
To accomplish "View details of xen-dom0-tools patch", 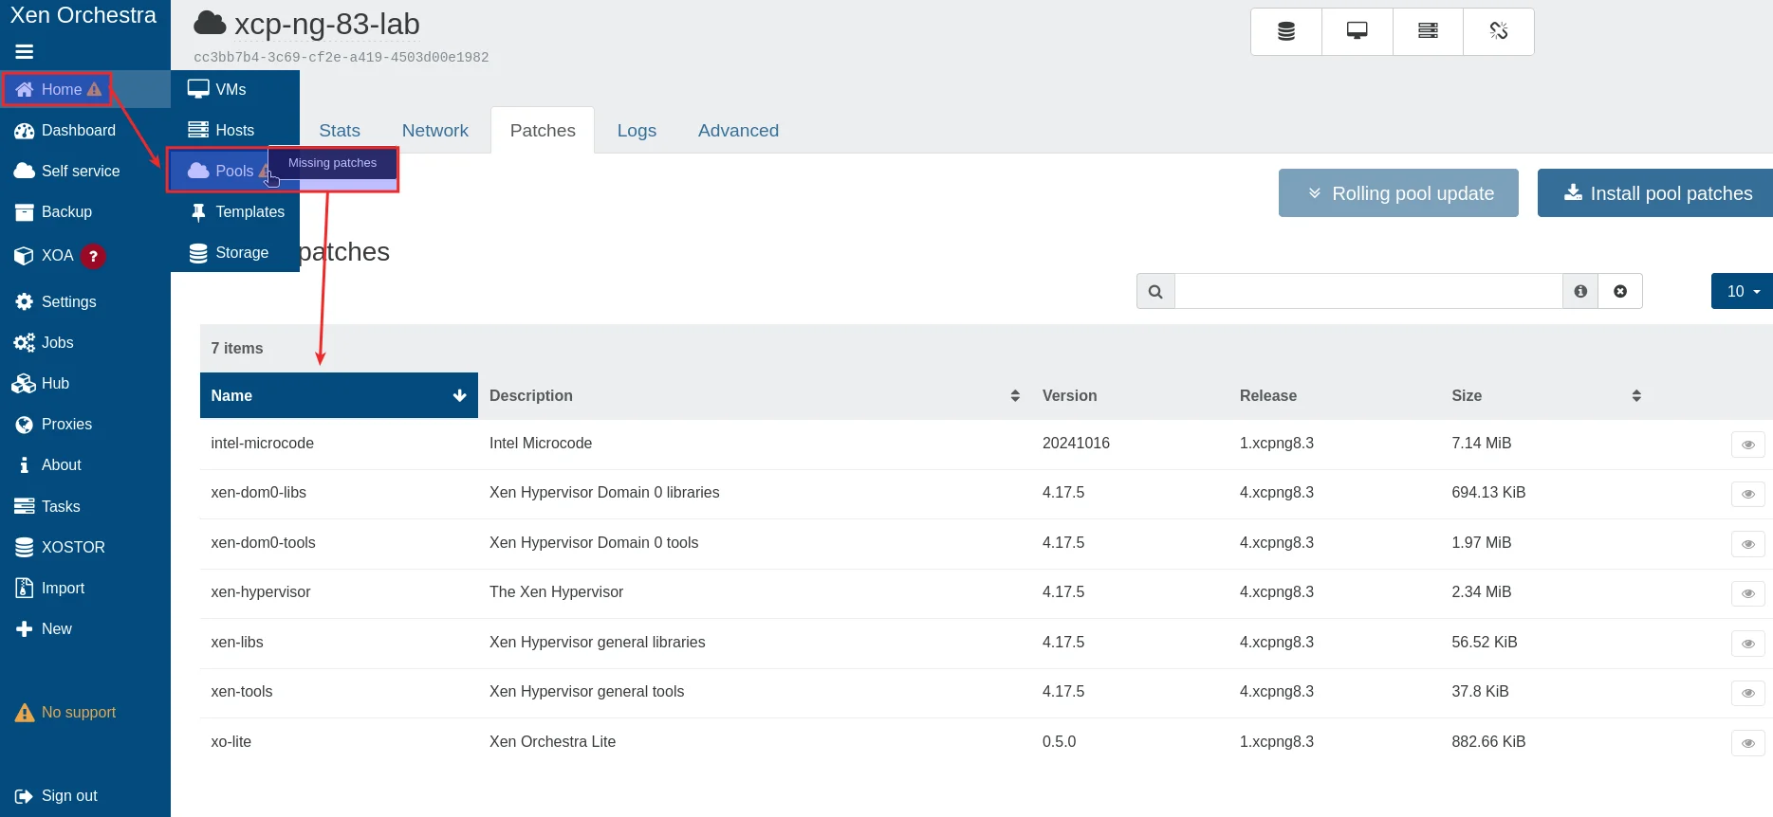I will click(x=1747, y=544).
